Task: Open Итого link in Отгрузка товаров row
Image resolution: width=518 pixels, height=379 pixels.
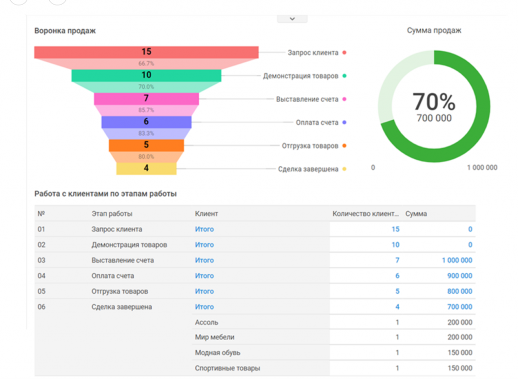Action: [204, 291]
